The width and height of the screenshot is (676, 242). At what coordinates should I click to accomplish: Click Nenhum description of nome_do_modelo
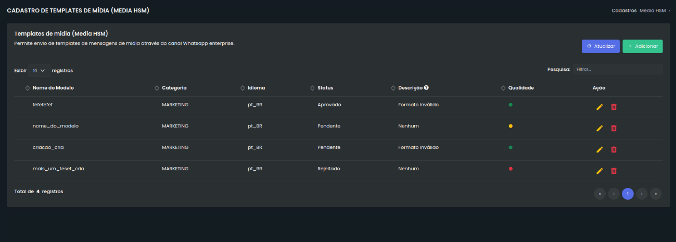[409, 126]
